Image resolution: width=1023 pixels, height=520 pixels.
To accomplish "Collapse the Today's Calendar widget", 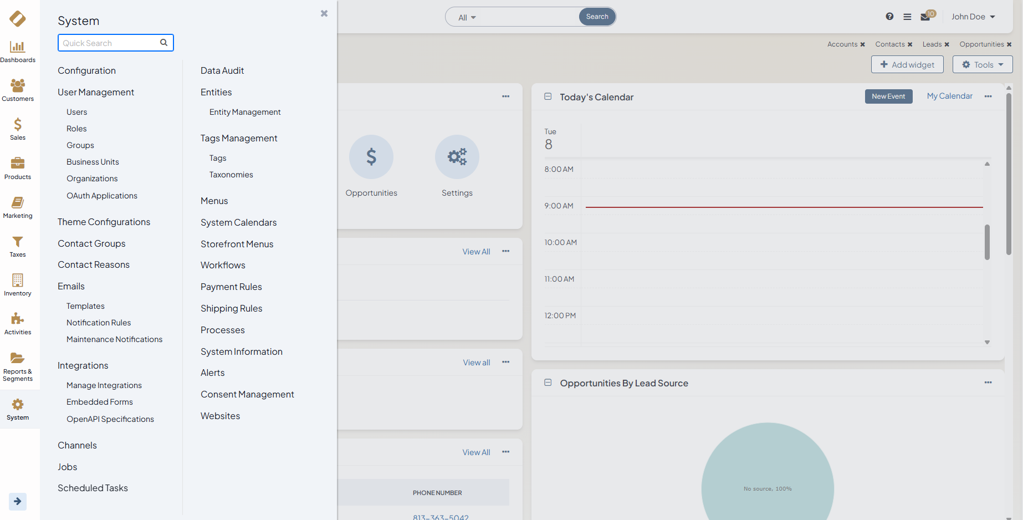I will 548,96.
